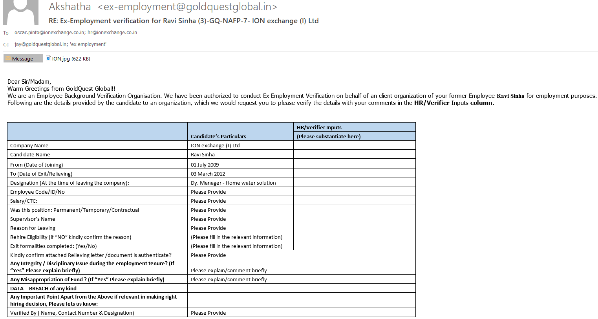This screenshot has height=319, width=598.
Task: Click the 'Employee Code/ID/No' row label
Action: pos(37,192)
